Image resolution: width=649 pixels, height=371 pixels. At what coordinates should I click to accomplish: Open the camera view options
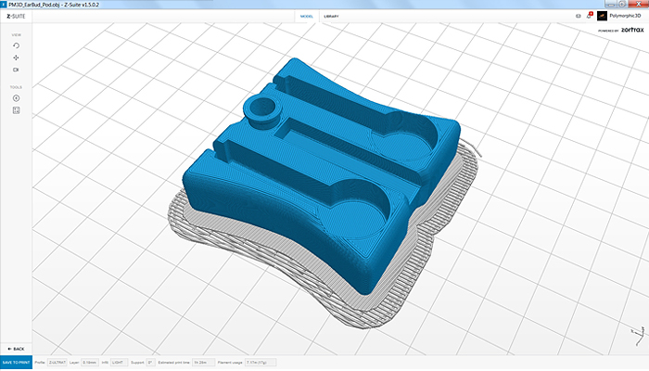16,70
